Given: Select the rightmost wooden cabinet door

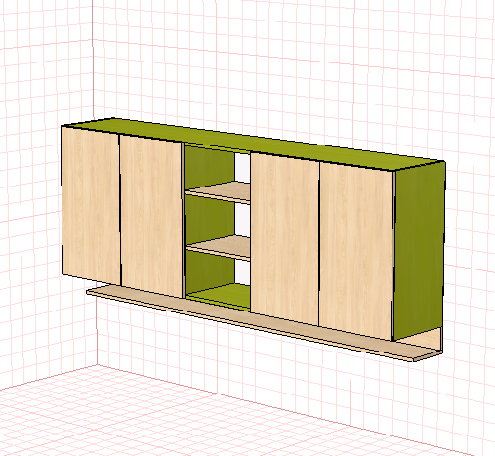Looking at the screenshot, I should point(356,251).
